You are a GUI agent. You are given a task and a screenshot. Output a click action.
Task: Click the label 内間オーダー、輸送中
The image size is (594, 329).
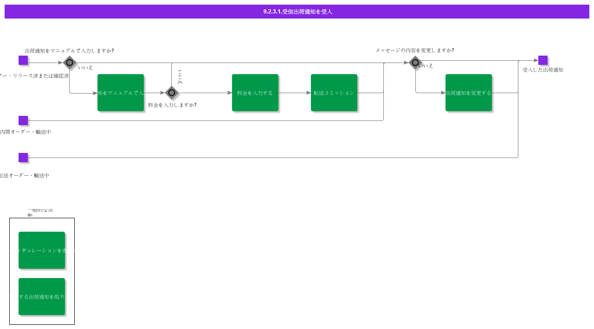[26, 132]
